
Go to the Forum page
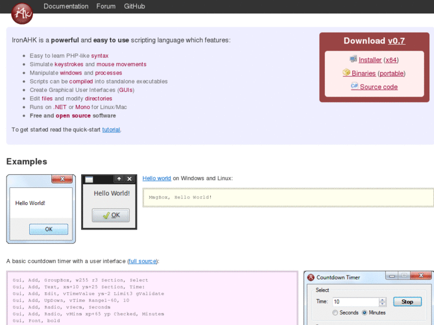tap(106, 7)
